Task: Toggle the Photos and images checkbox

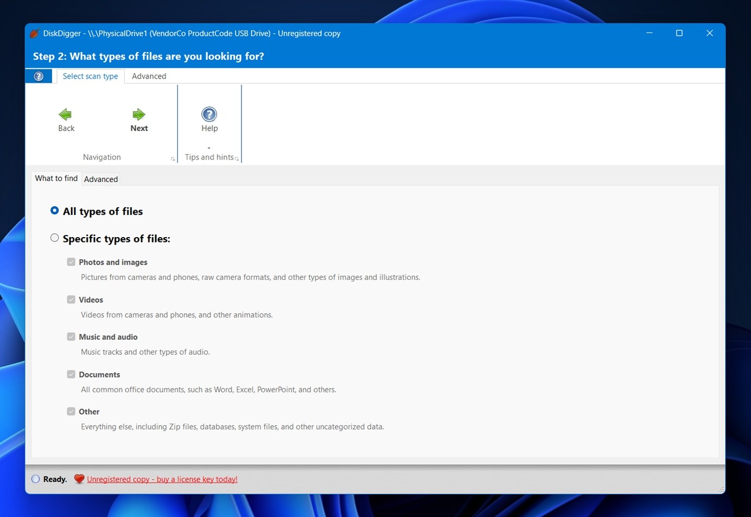Action: (71, 261)
